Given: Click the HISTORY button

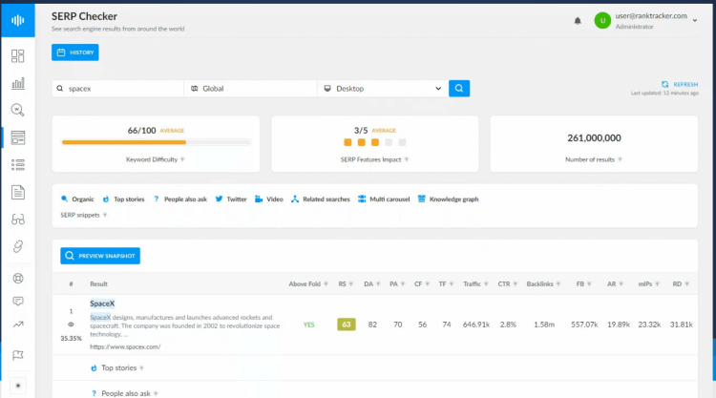Looking at the screenshot, I should tap(74, 52).
